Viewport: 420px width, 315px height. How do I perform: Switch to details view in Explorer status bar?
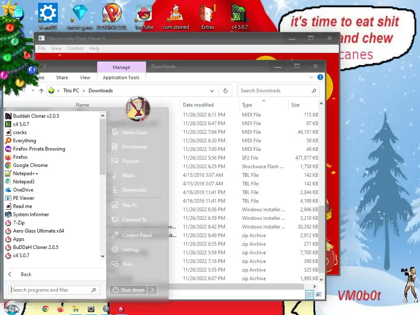click(310, 294)
